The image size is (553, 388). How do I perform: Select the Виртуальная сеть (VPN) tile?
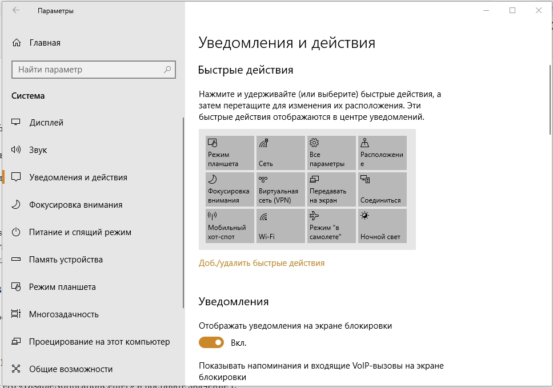(x=280, y=189)
